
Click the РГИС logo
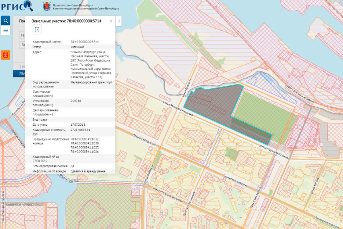[x=17, y=6]
